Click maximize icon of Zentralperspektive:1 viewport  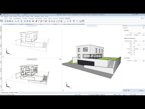pyautogui.click(x=60, y=59)
